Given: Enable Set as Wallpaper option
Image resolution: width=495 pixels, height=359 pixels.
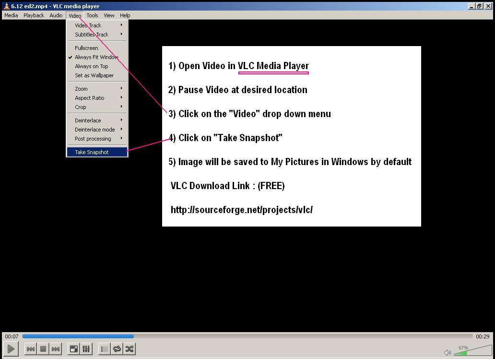Looking at the screenshot, I should tap(97, 75).
